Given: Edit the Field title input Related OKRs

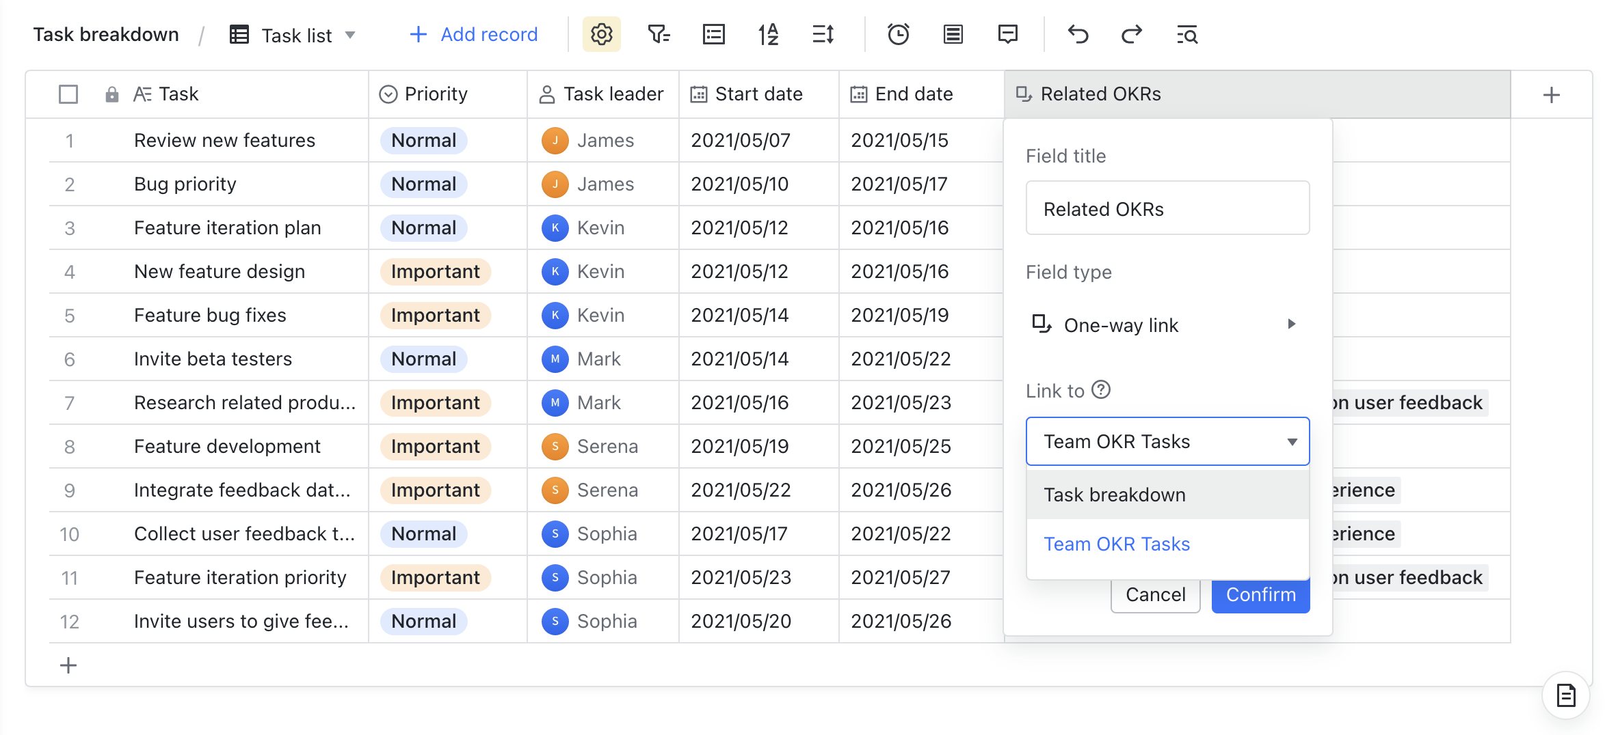Looking at the screenshot, I should [x=1167, y=208].
